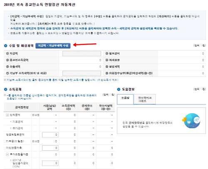Click the 2017년 출자금액 (10%) input box

[x=50, y=163]
